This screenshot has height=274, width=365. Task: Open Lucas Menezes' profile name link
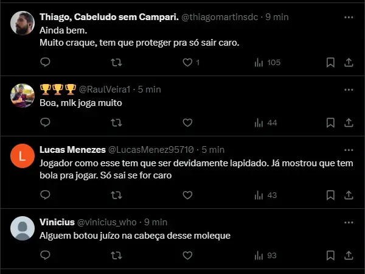point(72,149)
